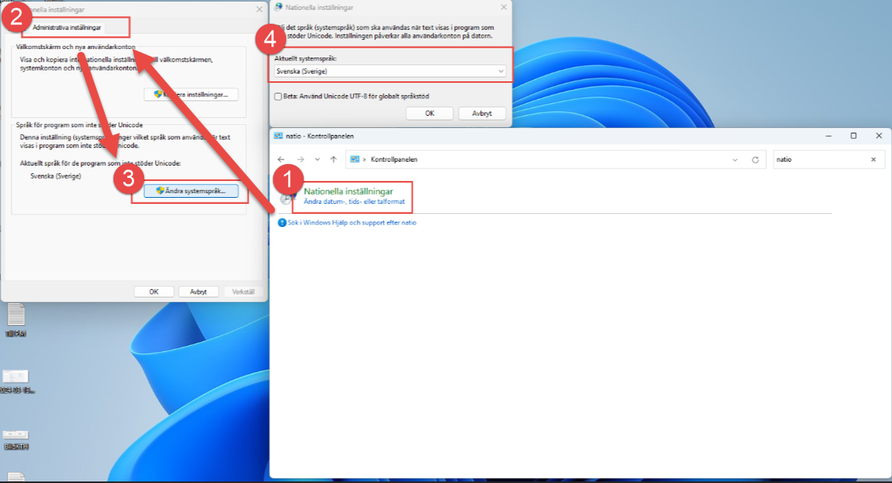Expand recent locations chevron next to Forward arrow
This screenshot has height=483, width=892.
click(317, 159)
